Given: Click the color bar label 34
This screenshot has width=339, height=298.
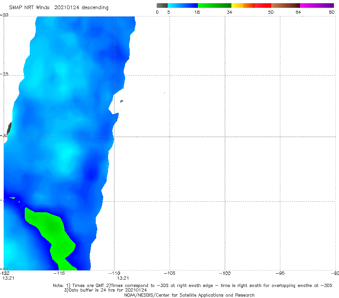Looking at the screenshot, I should 230,12.
